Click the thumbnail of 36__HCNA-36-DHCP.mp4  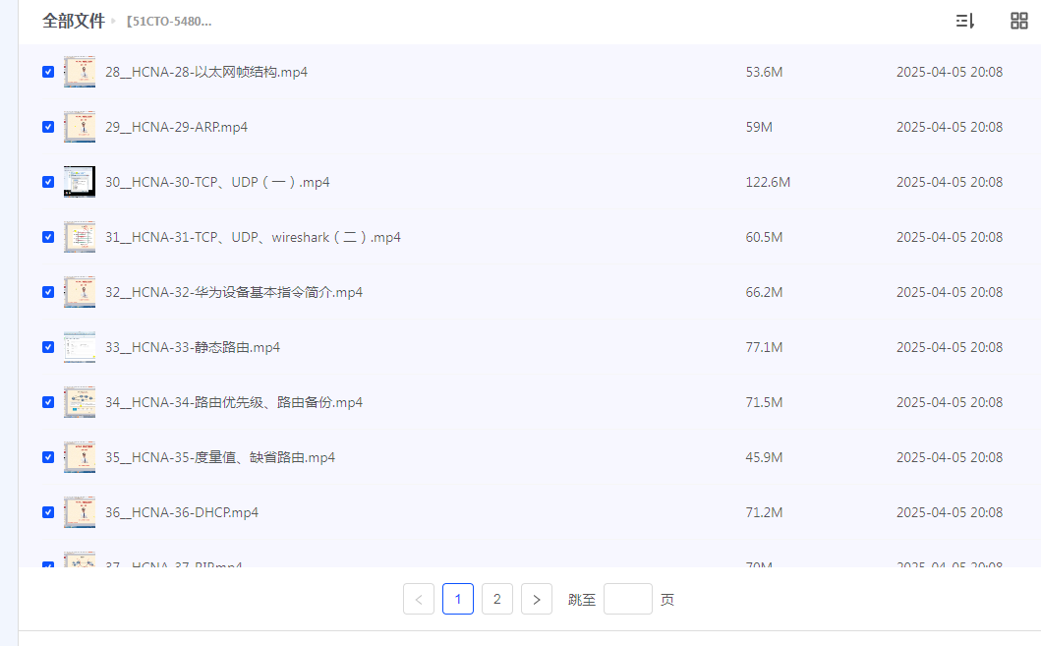80,511
